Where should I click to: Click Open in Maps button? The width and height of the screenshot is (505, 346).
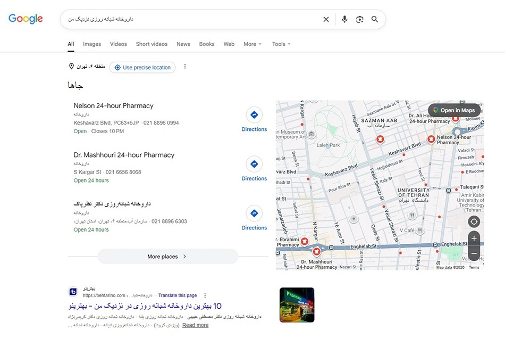[x=454, y=110]
